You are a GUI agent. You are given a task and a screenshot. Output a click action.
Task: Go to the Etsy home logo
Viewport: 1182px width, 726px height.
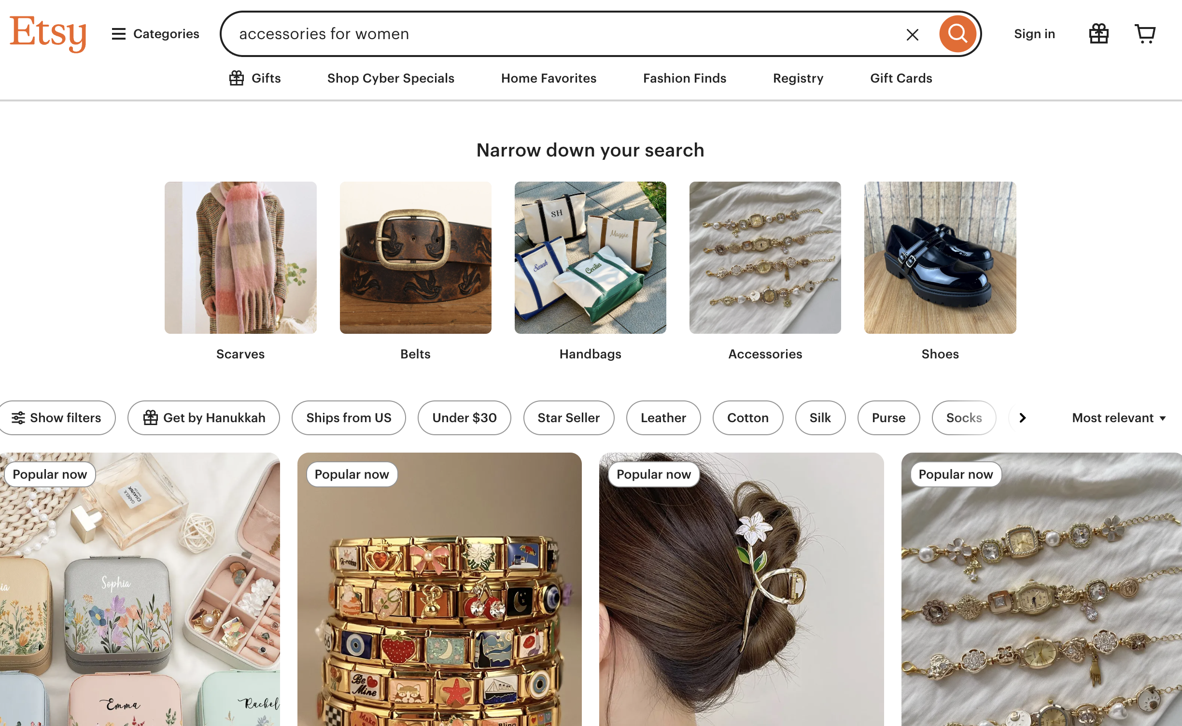point(48,33)
